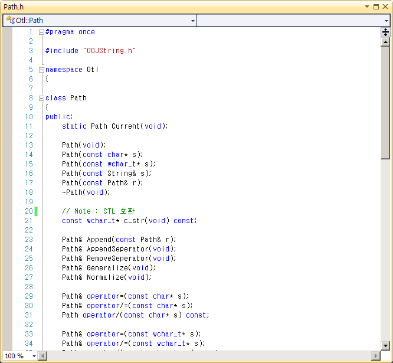Click the "Generalize" method name

click(x=107, y=268)
